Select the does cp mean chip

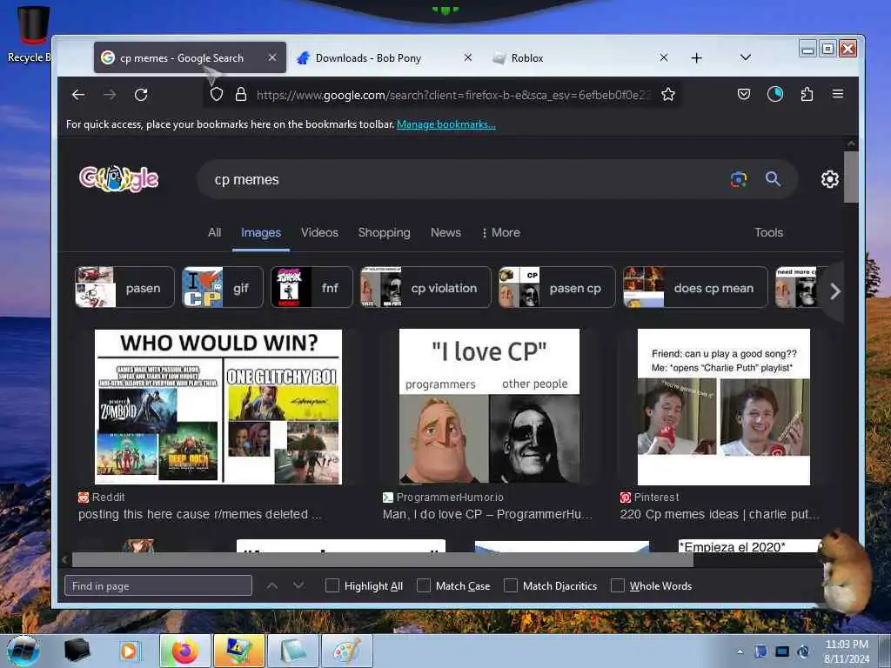click(695, 287)
